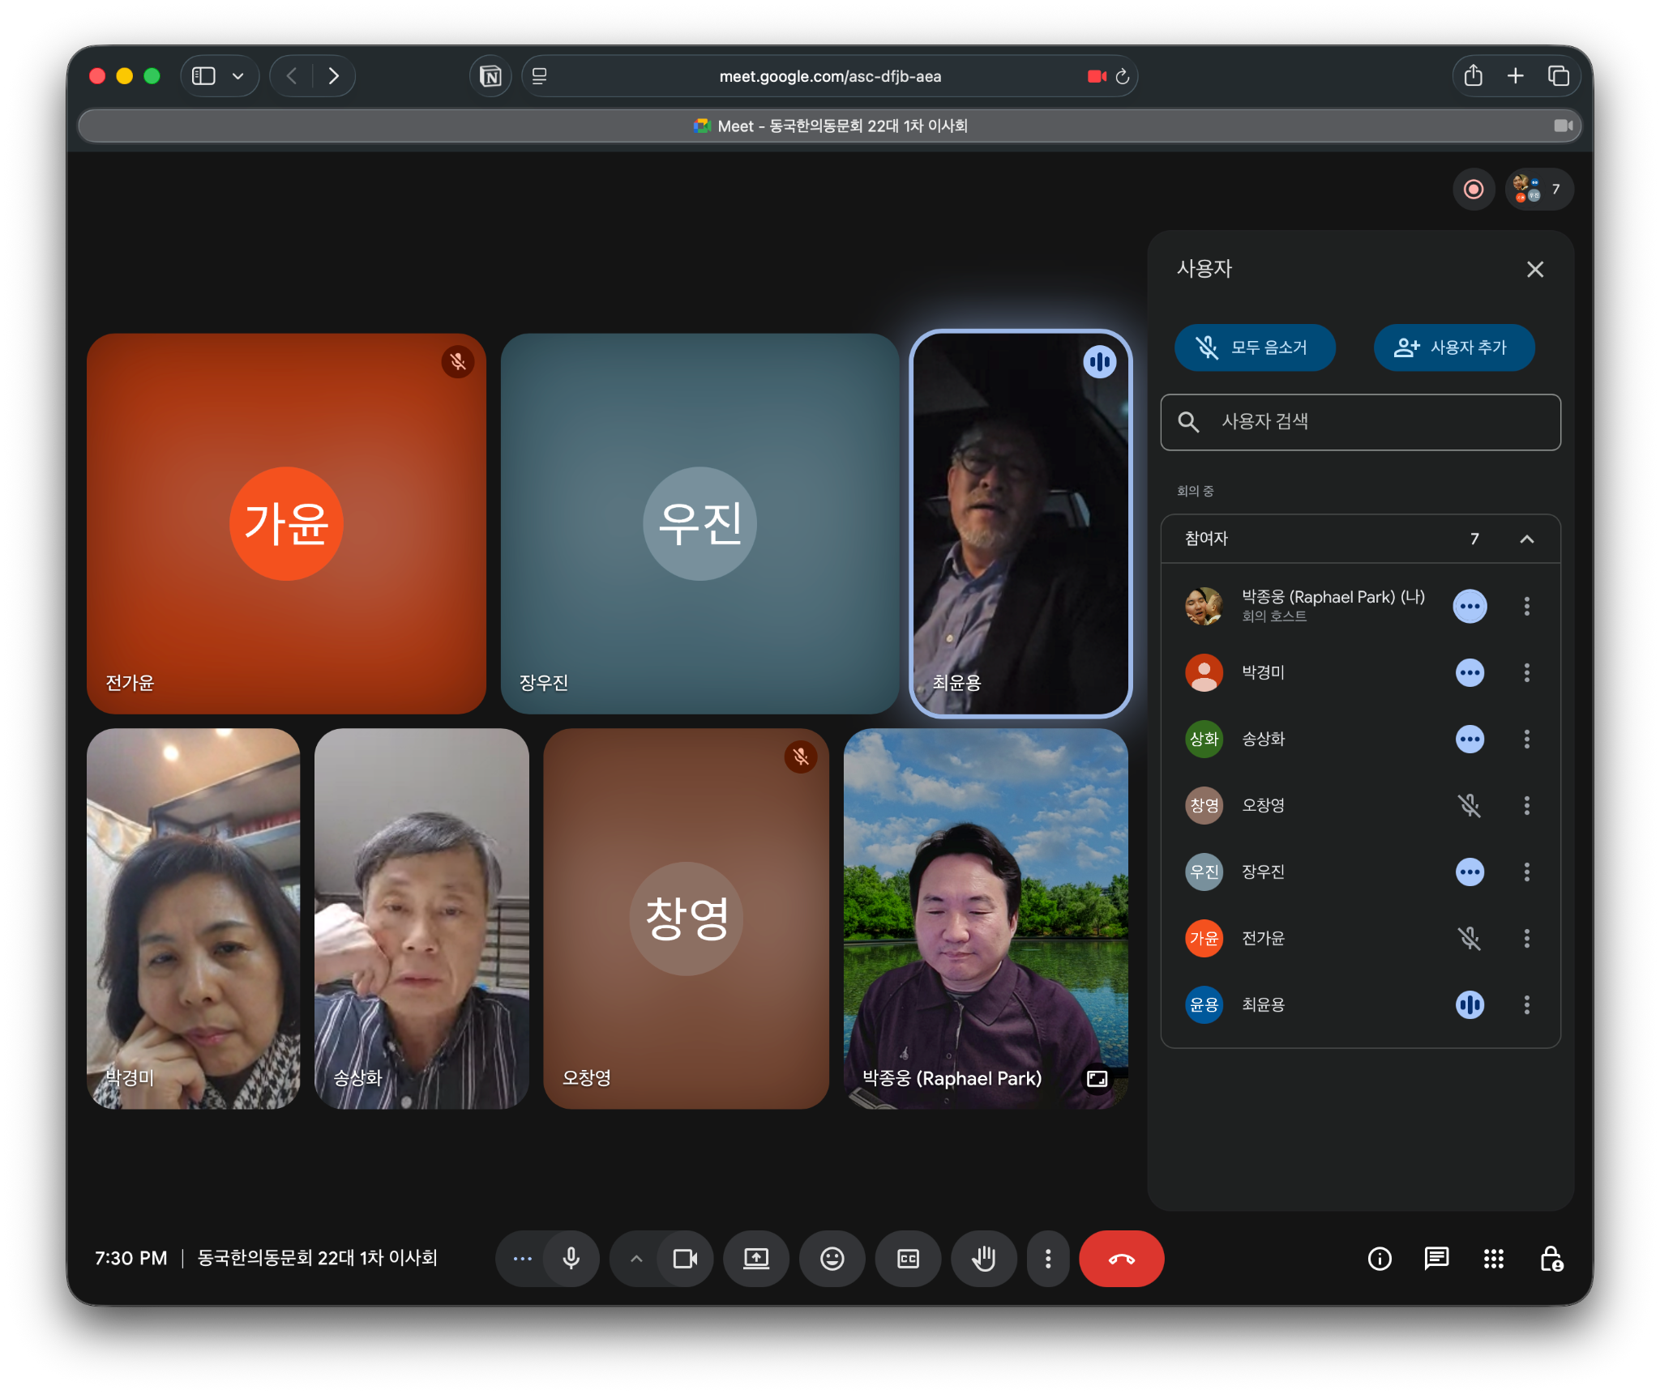Screen dimensions: 1660x1394
Task: Toggle the recording indicator button
Action: point(1473,189)
